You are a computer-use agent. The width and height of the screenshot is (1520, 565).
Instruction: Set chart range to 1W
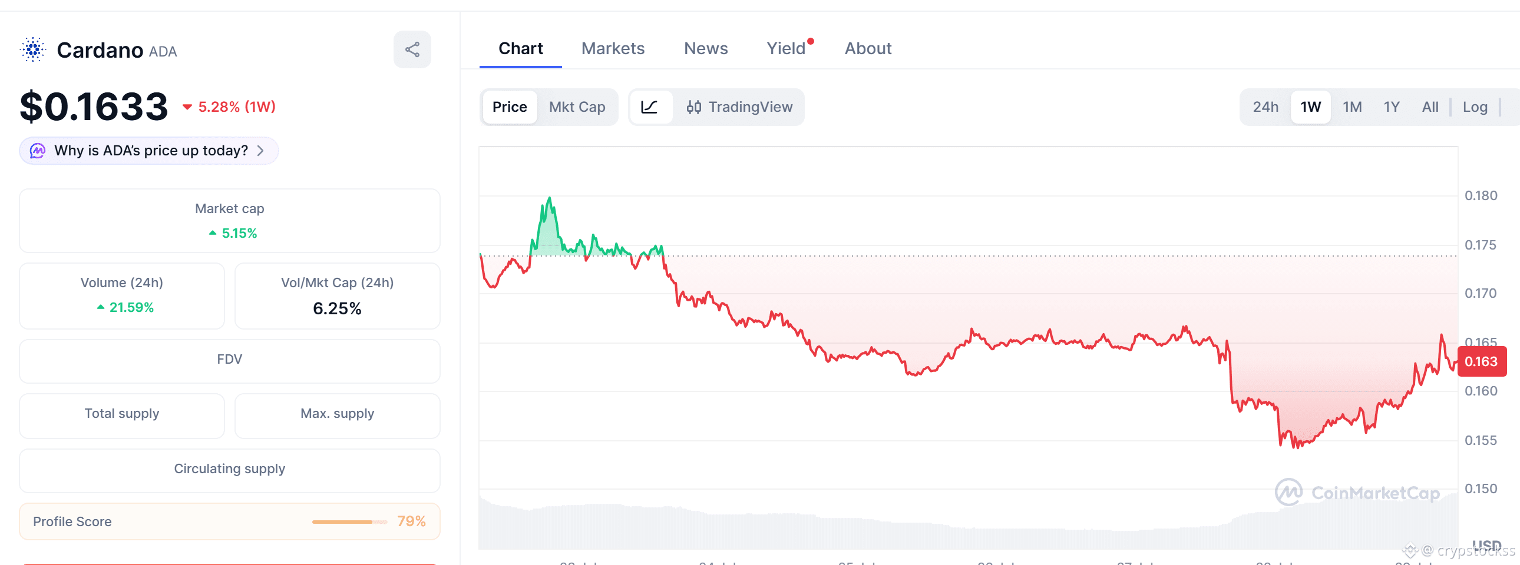click(1310, 107)
